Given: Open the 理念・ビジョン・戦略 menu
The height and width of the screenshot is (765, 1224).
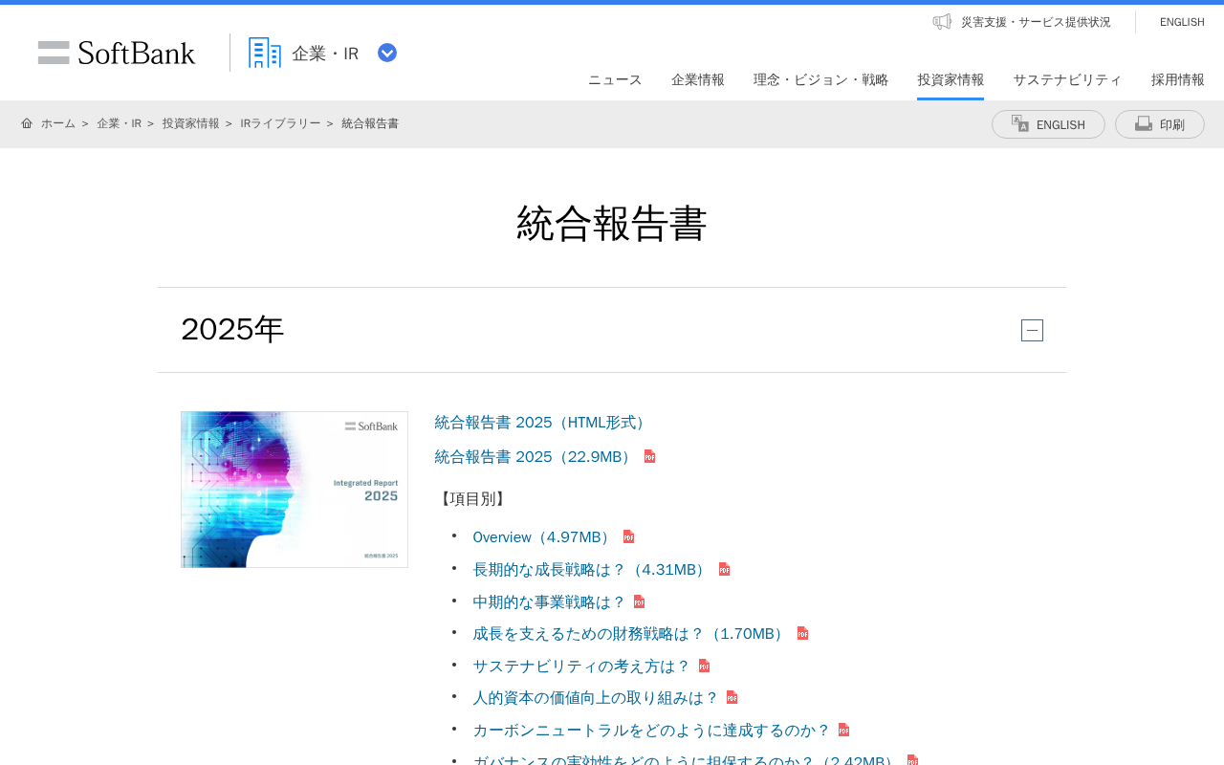Looking at the screenshot, I should (820, 79).
